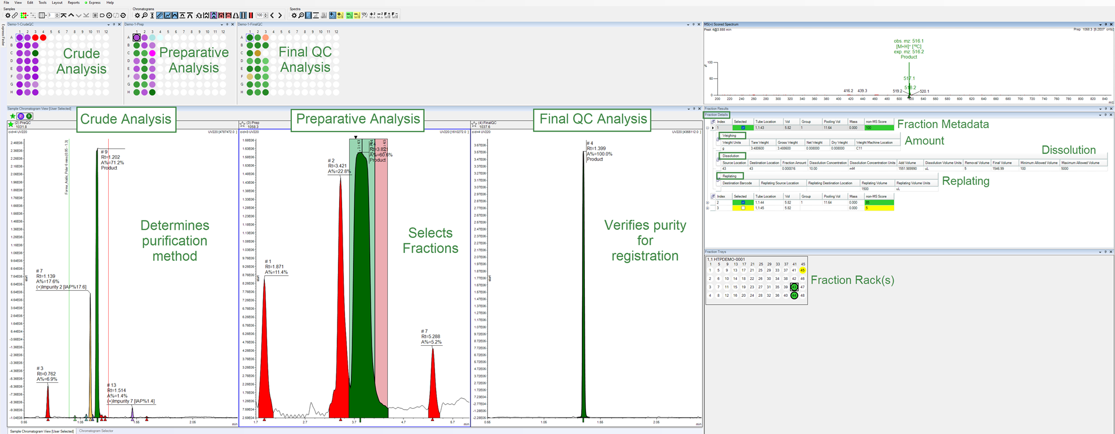
Task: Open the Tools menu
Action: coord(42,3)
